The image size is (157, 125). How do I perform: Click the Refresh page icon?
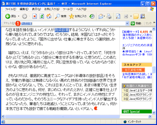(x=42, y=16)
